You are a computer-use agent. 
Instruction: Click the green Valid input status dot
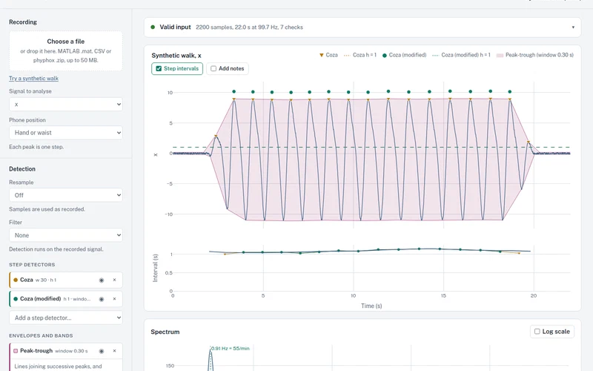[x=153, y=27]
